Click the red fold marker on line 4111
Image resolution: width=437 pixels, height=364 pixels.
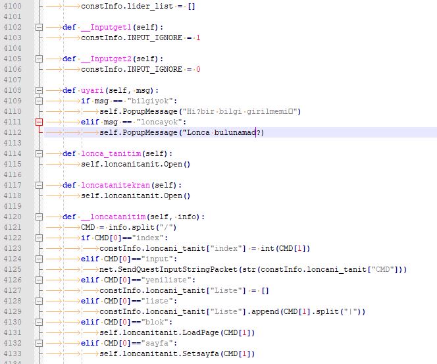coord(39,122)
